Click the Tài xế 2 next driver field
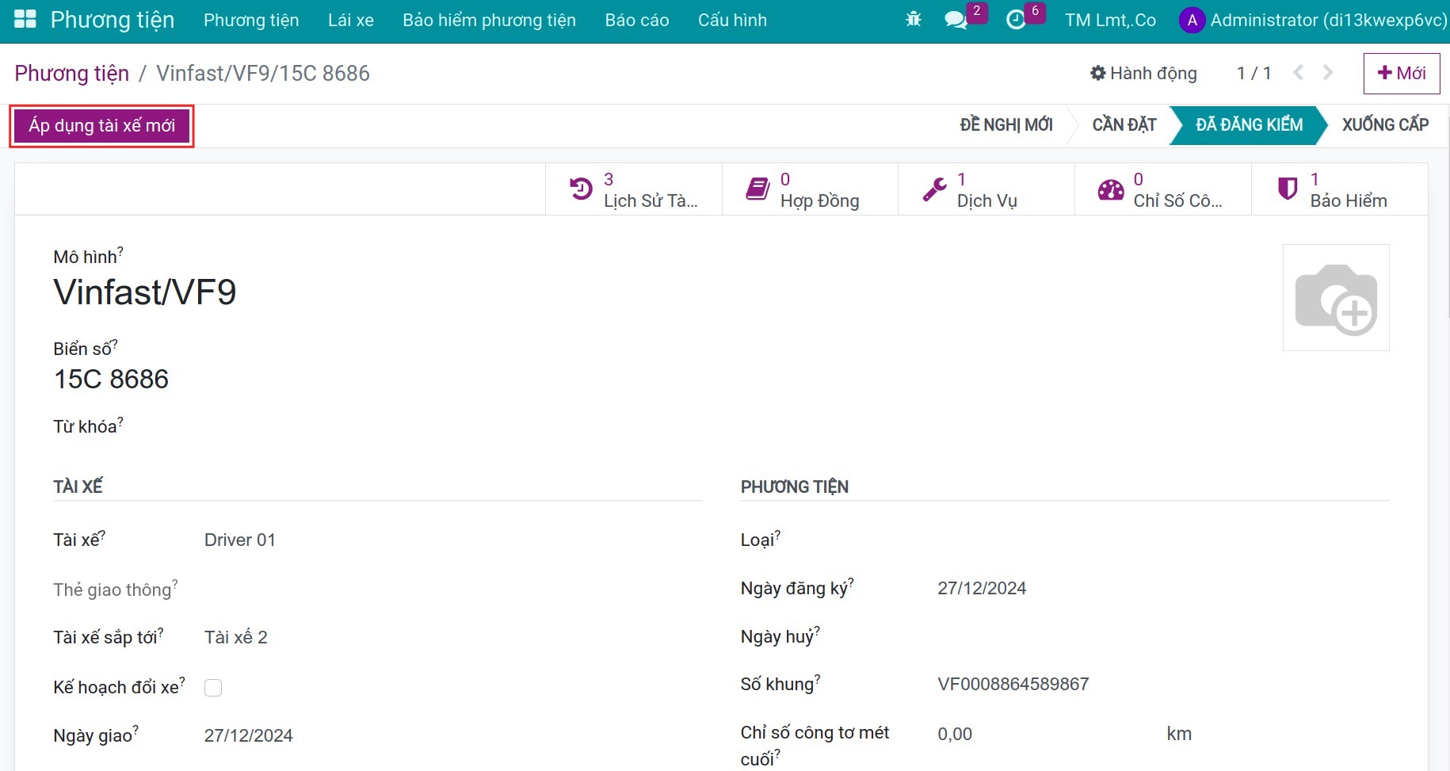The height and width of the screenshot is (771, 1450). click(235, 638)
